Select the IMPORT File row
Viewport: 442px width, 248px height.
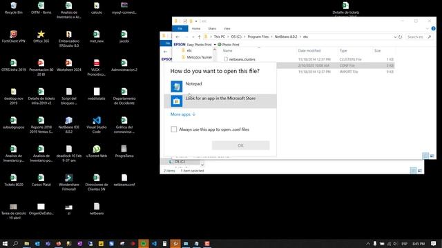pyautogui.click(x=336, y=72)
